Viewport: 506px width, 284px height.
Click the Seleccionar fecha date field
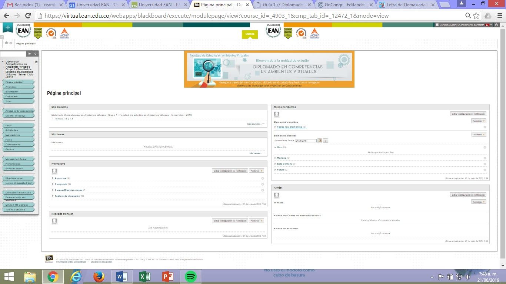pos(306,141)
